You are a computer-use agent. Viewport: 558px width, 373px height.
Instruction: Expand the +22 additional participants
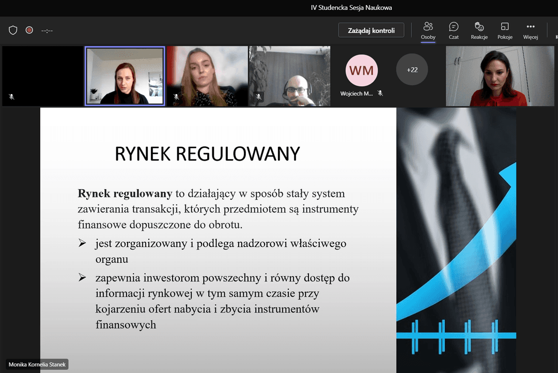click(x=412, y=70)
